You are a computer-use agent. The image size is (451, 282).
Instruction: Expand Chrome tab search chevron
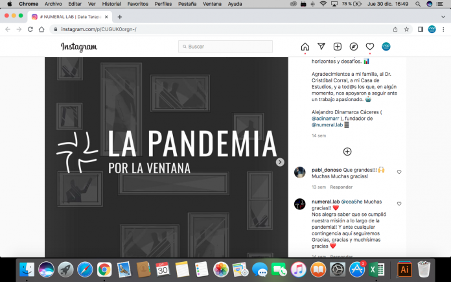coord(443,17)
